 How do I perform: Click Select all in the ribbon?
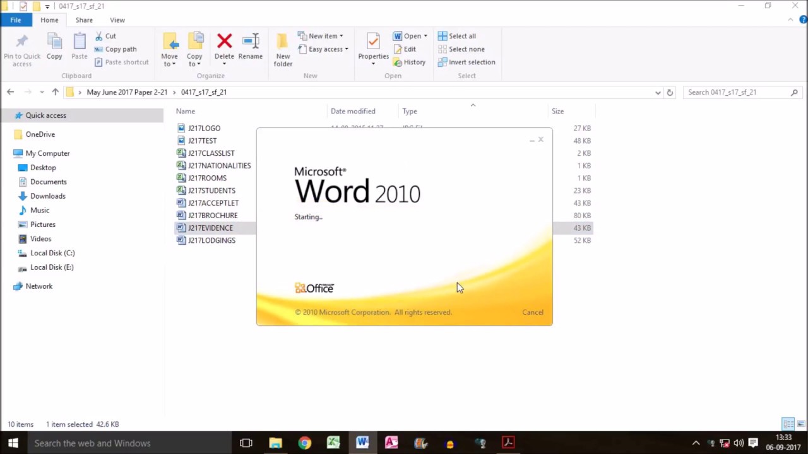457,36
